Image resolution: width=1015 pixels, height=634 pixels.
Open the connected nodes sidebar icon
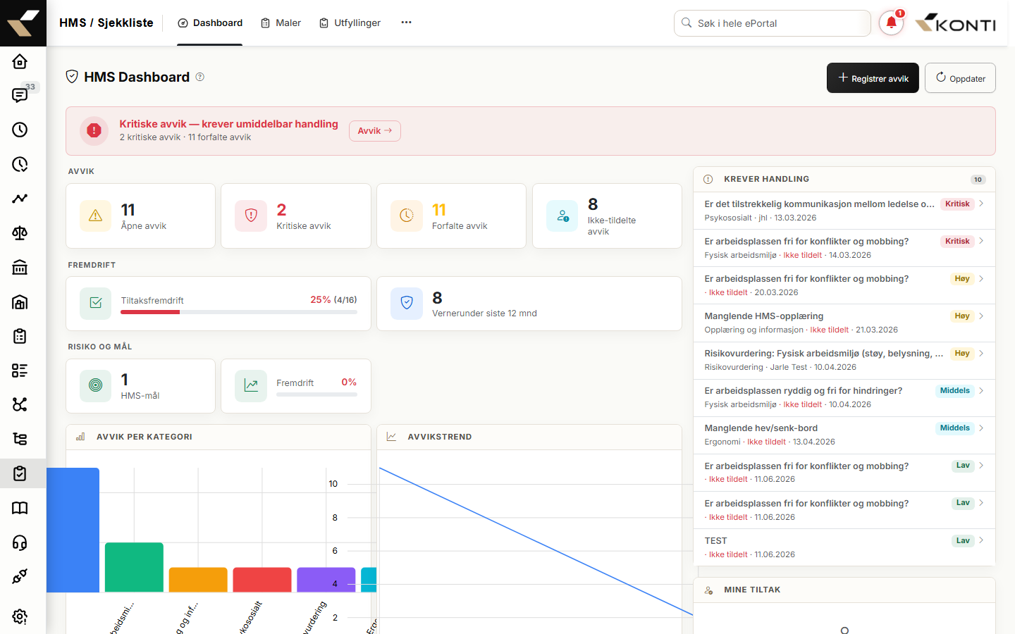[20, 404]
